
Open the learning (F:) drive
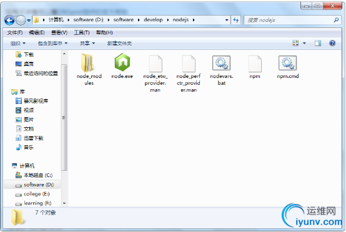[x=33, y=203]
